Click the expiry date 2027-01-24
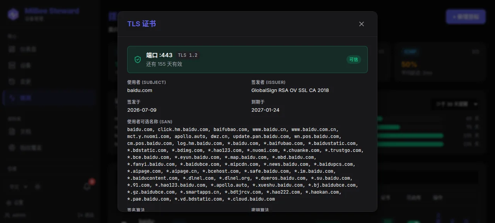The height and width of the screenshot is (223, 495). 265,110
